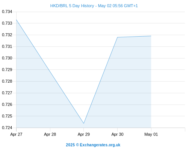
Task: Click the 0.724 y-axis label
Action: [7, 128]
